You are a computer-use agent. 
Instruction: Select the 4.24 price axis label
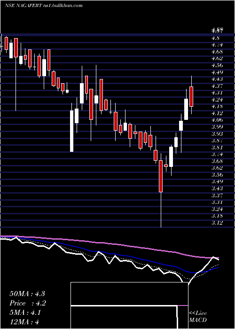[x=217, y=100]
